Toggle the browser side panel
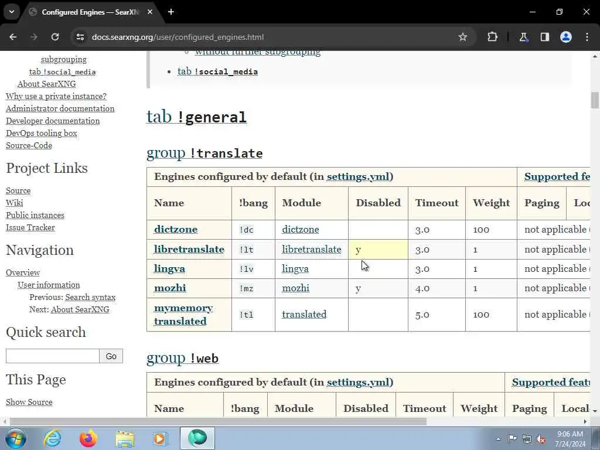This screenshot has height=450, width=600. 545,37
